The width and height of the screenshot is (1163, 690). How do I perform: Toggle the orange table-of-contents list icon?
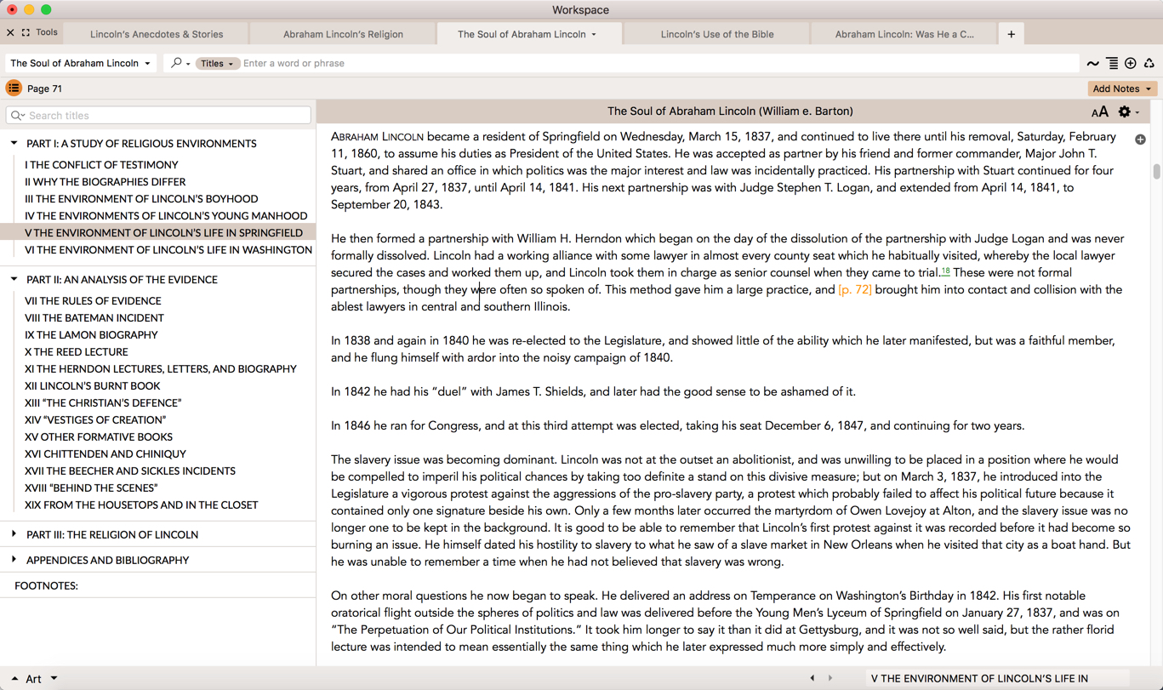pyautogui.click(x=14, y=88)
